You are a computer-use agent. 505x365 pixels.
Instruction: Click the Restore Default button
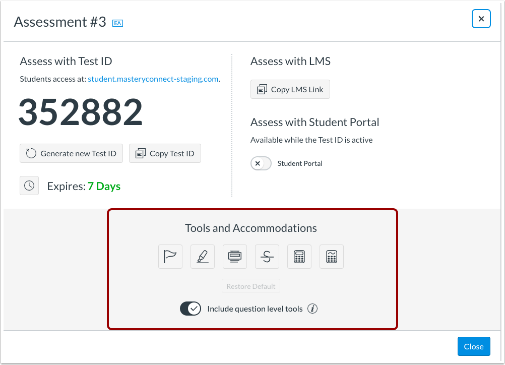tap(251, 286)
